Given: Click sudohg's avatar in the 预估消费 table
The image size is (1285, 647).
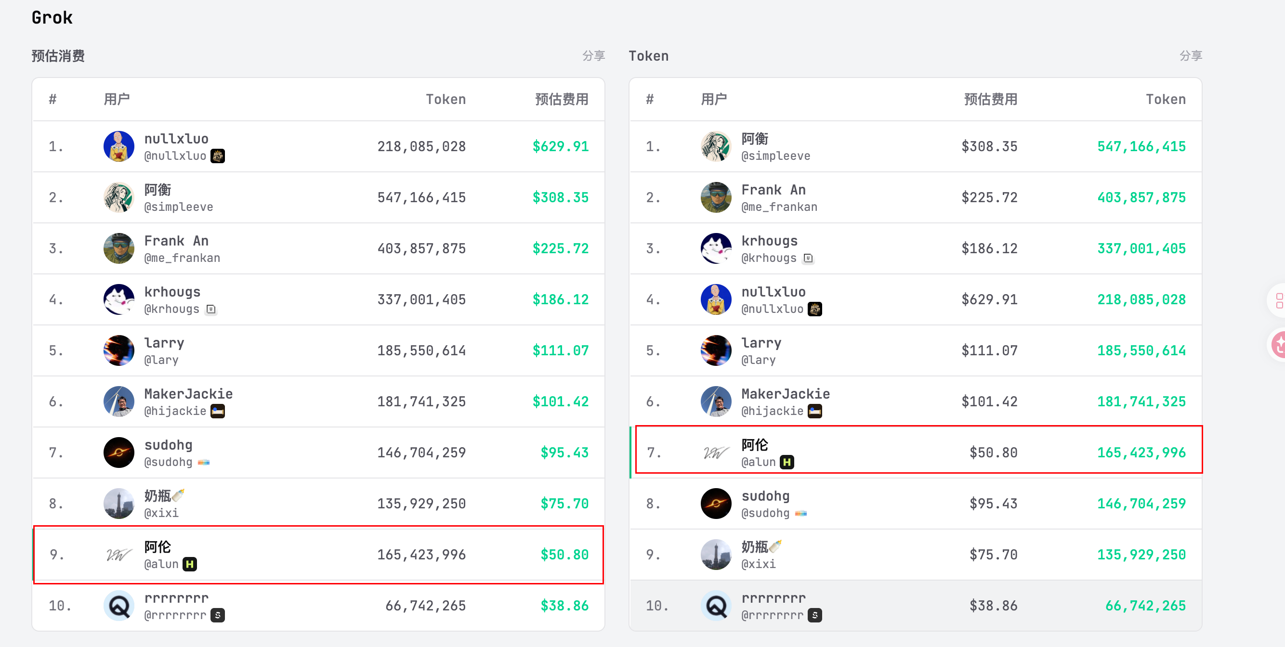Looking at the screenshot, I should (118, 453).
